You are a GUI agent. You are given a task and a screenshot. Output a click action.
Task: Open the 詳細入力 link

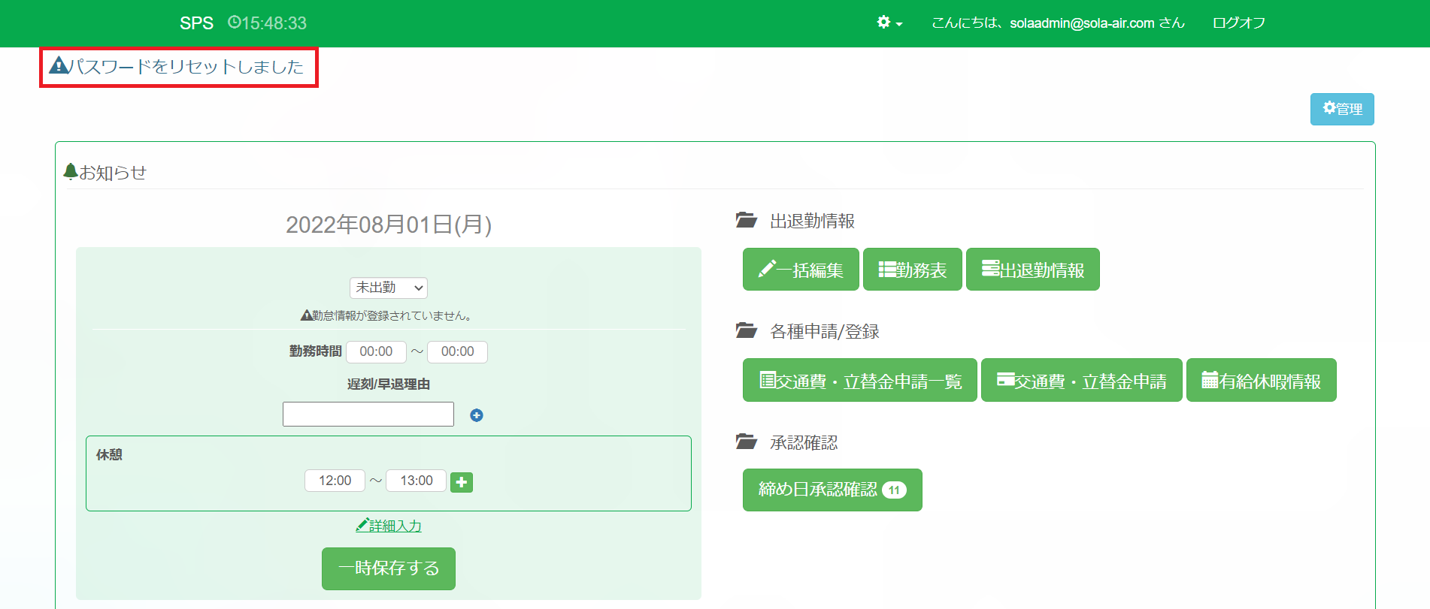389,526
